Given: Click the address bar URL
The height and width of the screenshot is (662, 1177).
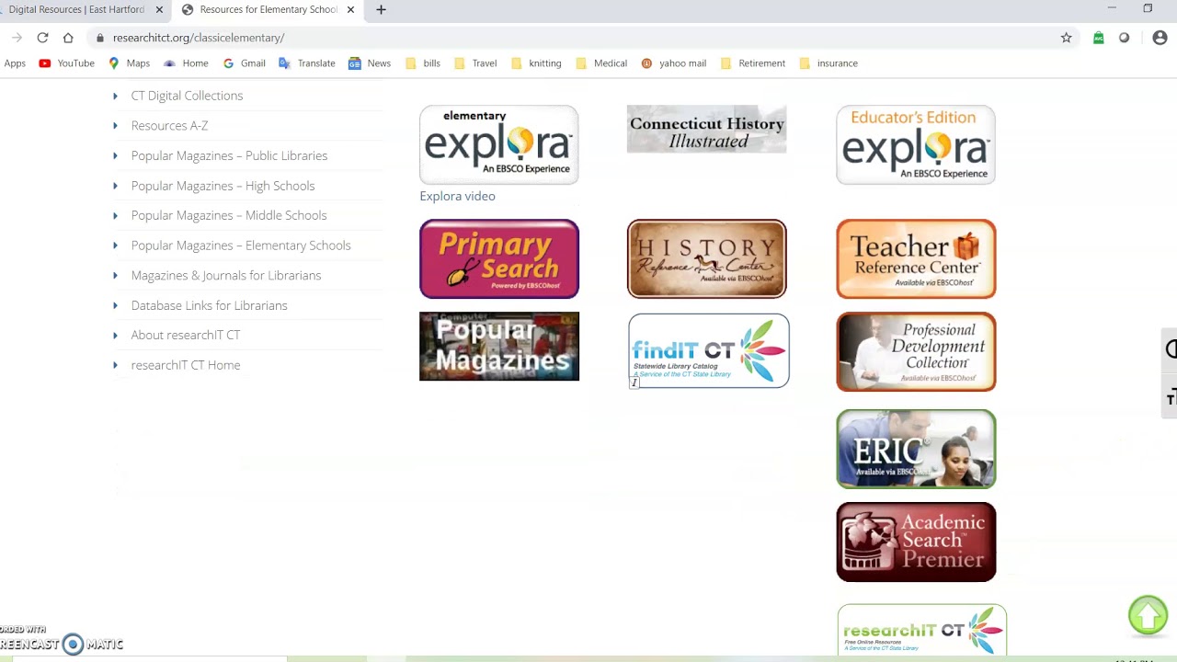Looking at the screenshot, I should [x=199, y=38].
